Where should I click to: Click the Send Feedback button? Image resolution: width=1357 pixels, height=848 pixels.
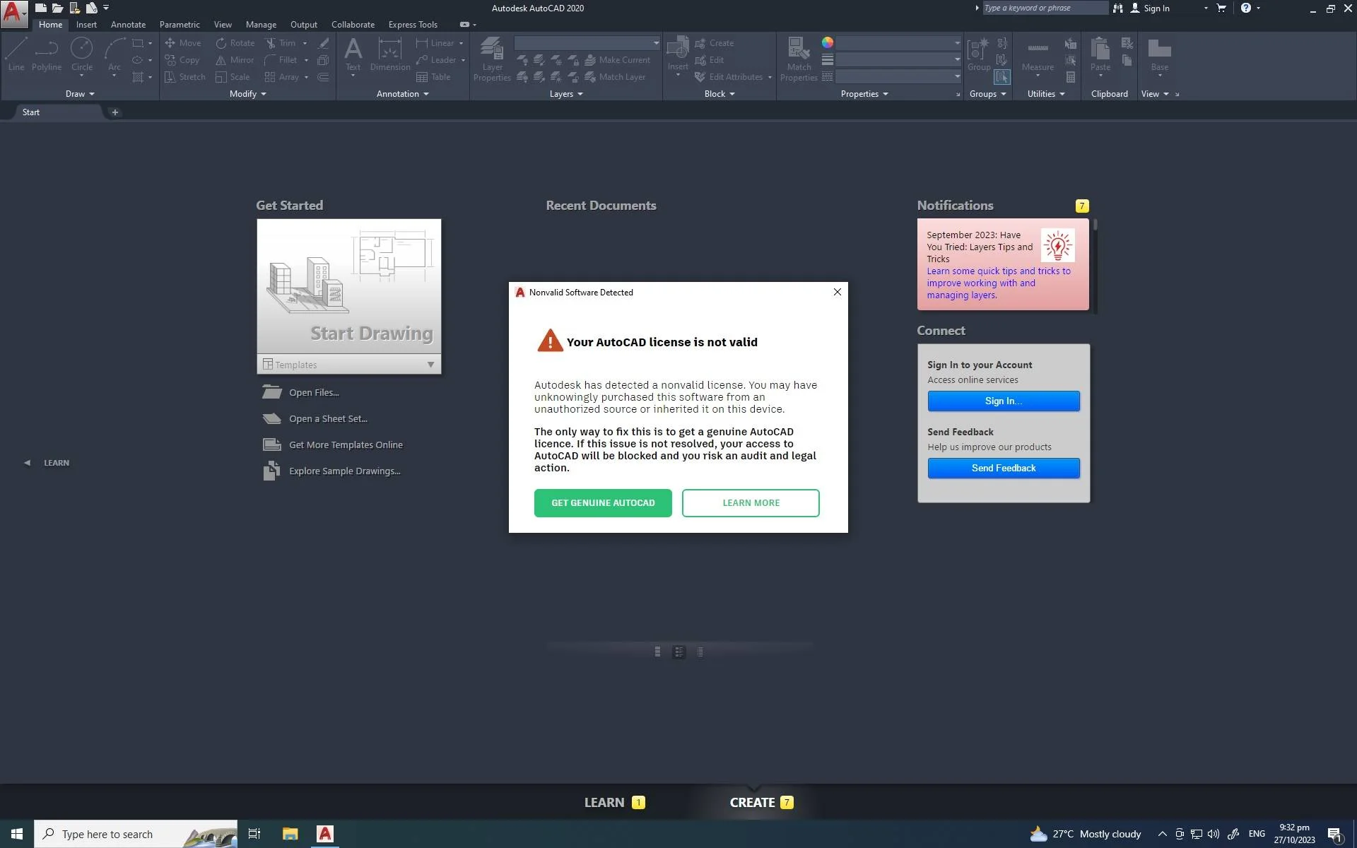pos(1004,468)
